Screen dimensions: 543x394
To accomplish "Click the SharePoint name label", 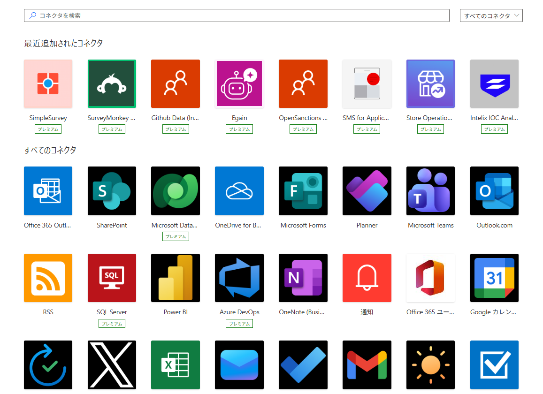I will (x=112, y=225).
